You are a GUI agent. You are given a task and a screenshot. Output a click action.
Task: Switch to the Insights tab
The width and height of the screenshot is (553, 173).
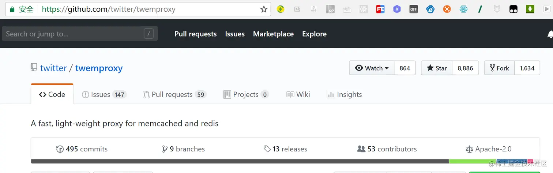pyautogui.click(x=344, y=94)
